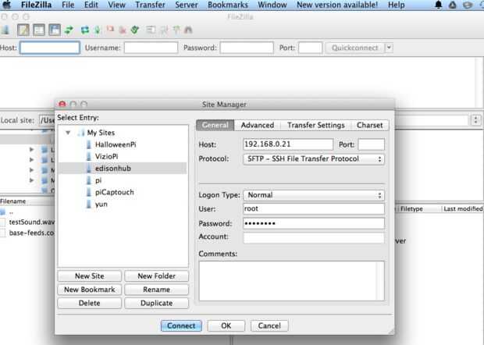
Task: Open the New version available! menu
Action: tap(337, 5)
